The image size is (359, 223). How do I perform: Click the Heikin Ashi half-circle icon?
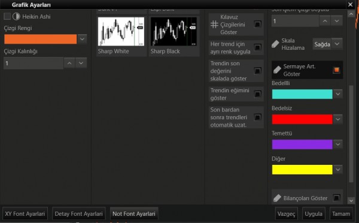coord(16,16)
